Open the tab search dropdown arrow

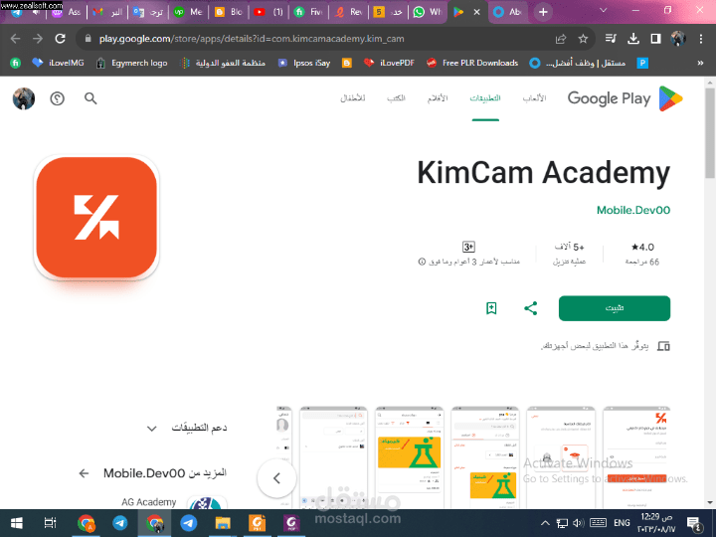pyautogui.click(x=604, y=11)
